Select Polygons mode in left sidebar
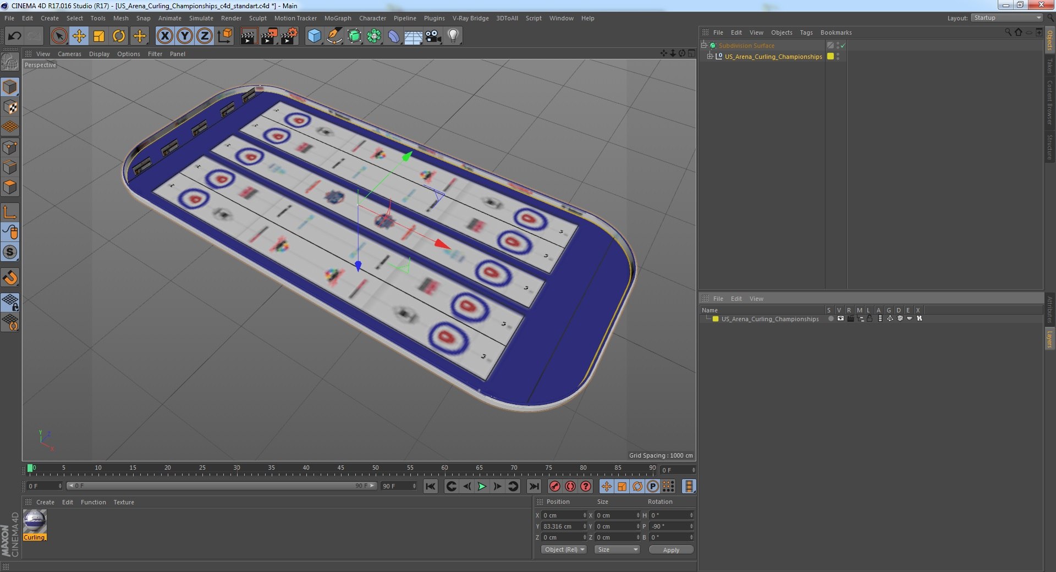This screenshot has width=1056, height=572. pyautogui.click(x=10, y=187)
